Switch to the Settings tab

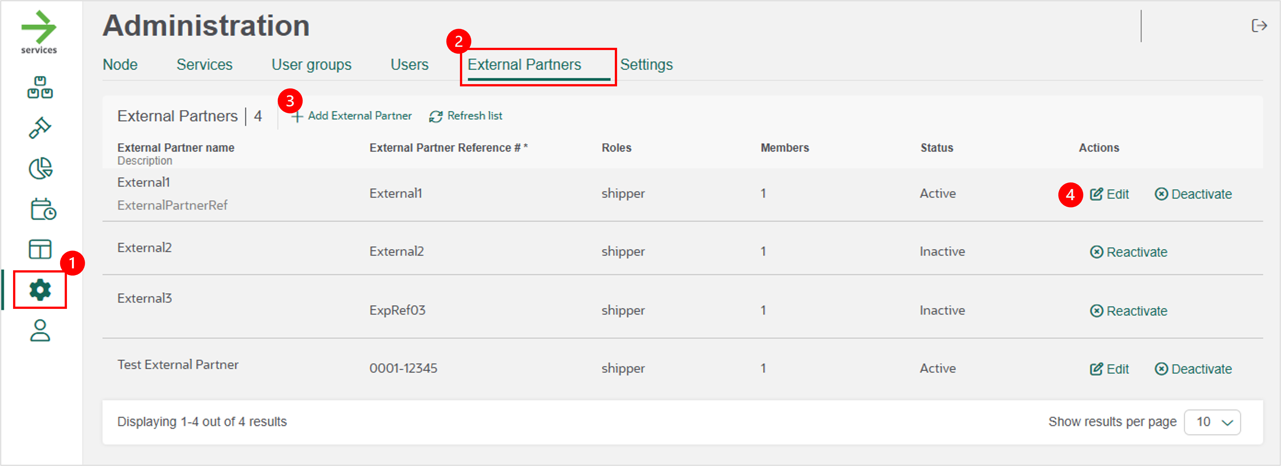click(x=646, y=65)
